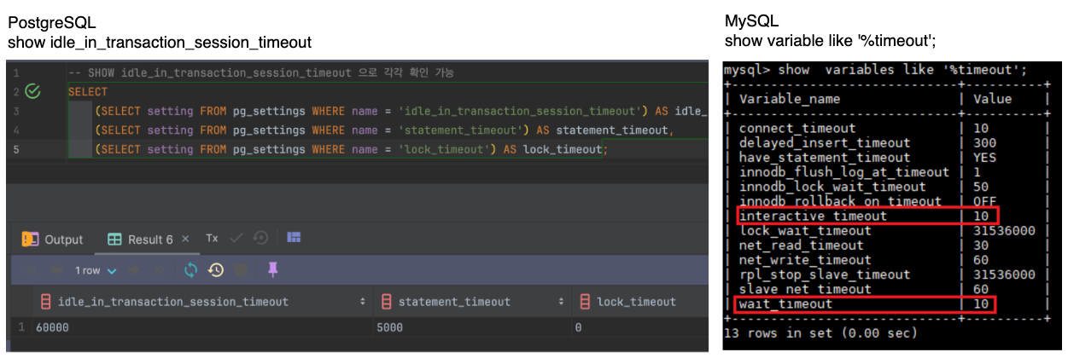Image resolution: width=1068 pixels, height=358 pixels.
Task: Click the column icon beside idle_in_transaction_session_timeout
Action: (x=46, y=302)
